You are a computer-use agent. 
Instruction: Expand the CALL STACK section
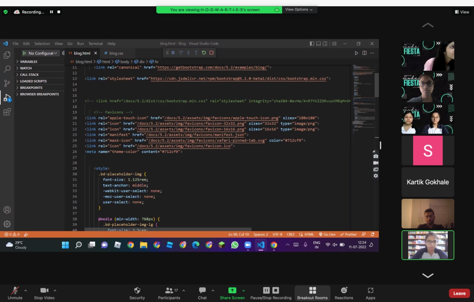[x=29, y=75]
